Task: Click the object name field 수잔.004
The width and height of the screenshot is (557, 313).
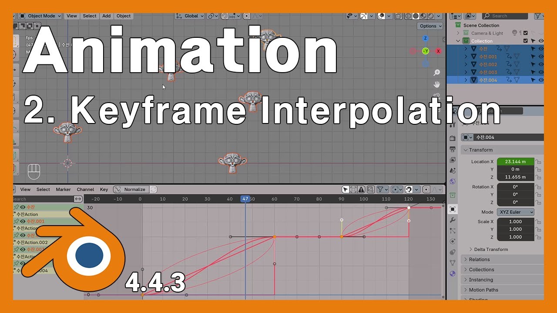Action: tap(509, 137)
